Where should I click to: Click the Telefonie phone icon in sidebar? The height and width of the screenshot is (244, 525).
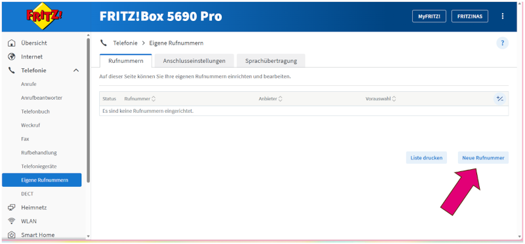[12, 71]
